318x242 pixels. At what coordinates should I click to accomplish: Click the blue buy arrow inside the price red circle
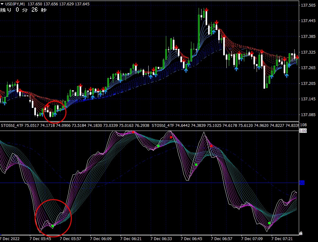[x=54, y=114]
